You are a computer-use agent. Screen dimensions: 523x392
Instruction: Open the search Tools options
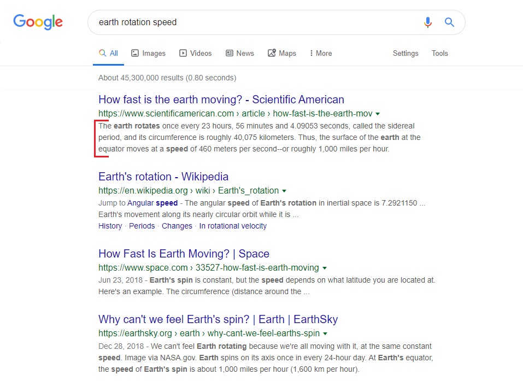click(439, 53)
